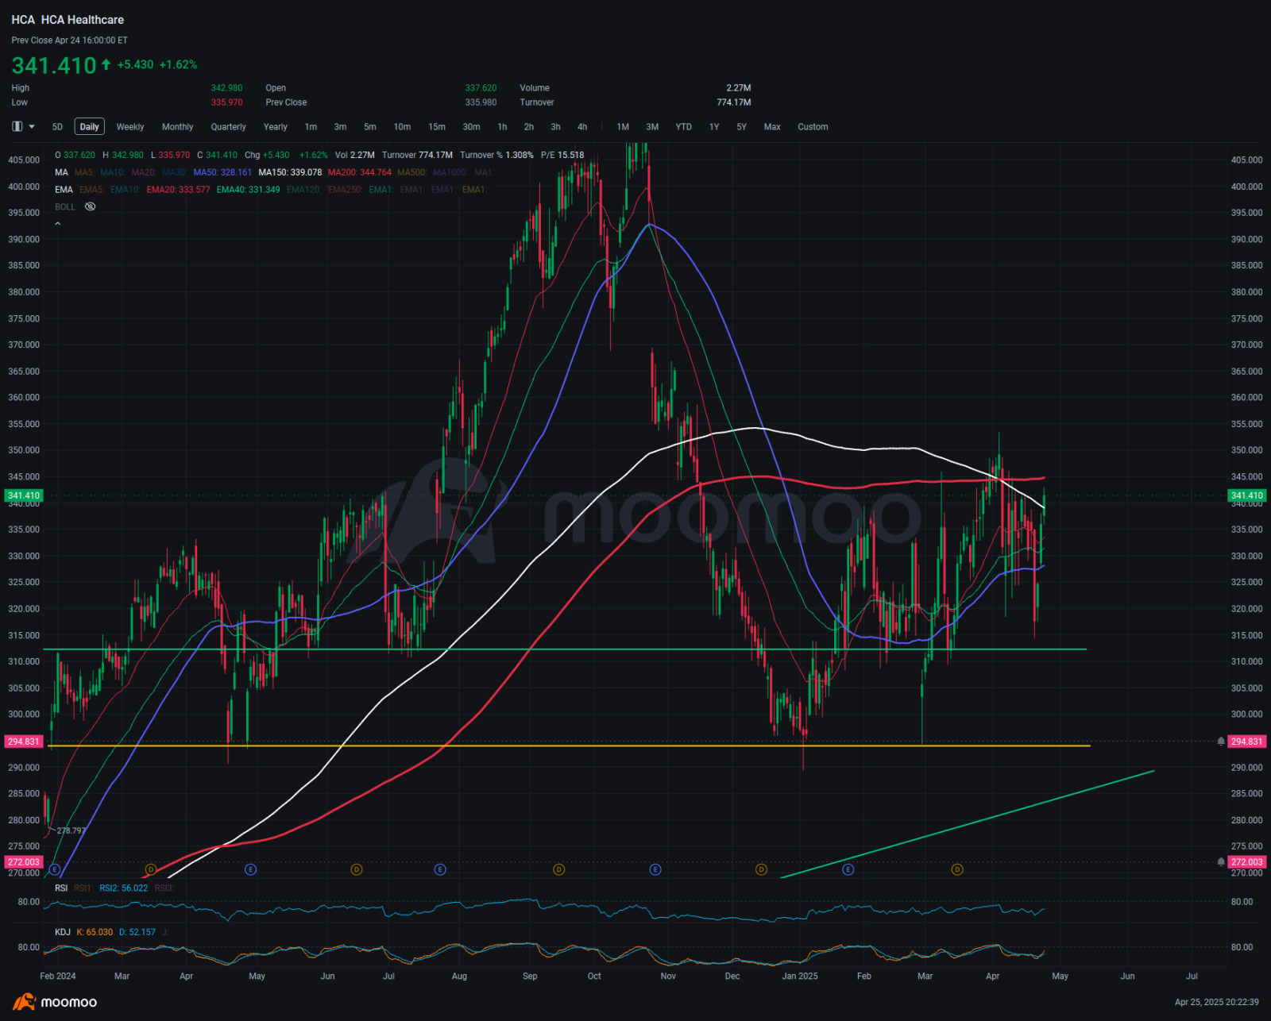Viewport: 1271px width, 1021px height.
Task: Open the Custom range option
Action: point(813,127)
